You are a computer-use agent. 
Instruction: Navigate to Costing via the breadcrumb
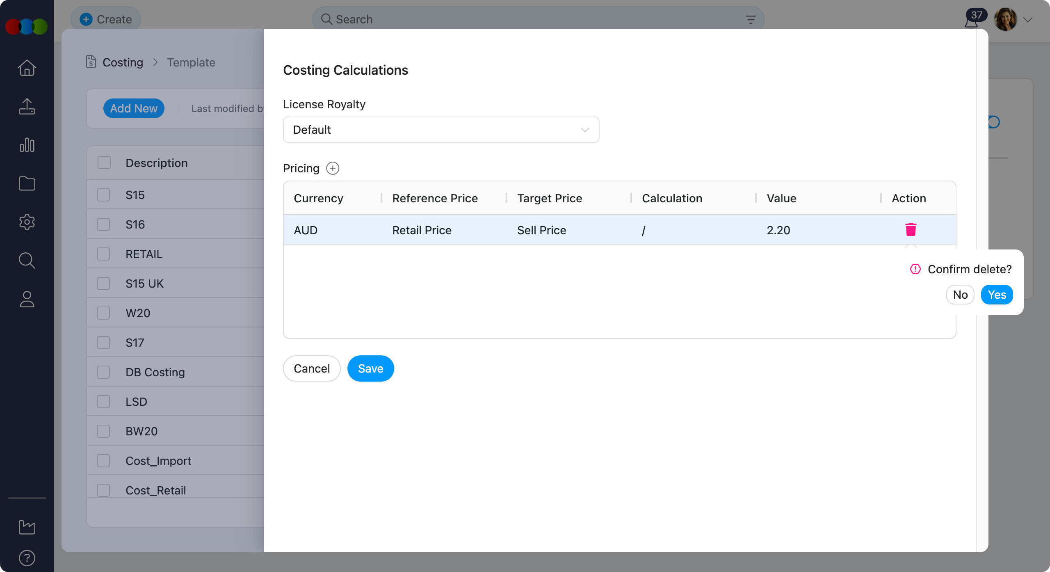(x=123, y=62)
